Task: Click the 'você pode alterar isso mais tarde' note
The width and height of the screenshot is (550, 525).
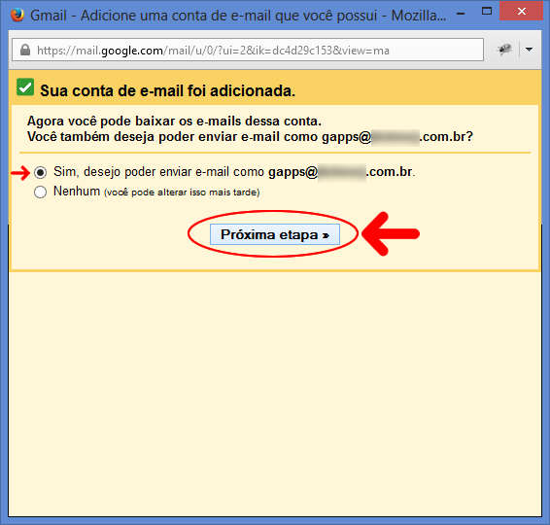Action: [182, 192]
